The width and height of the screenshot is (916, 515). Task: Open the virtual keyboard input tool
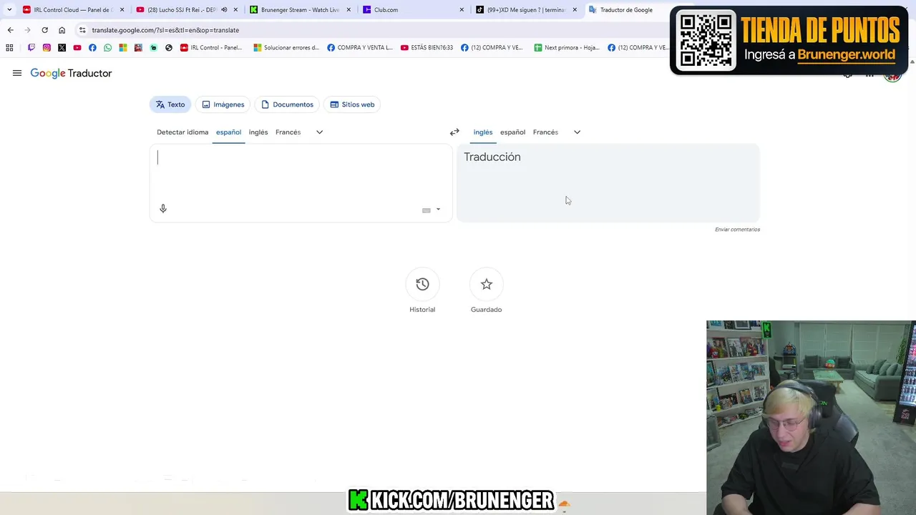click(x=427, y=210)
